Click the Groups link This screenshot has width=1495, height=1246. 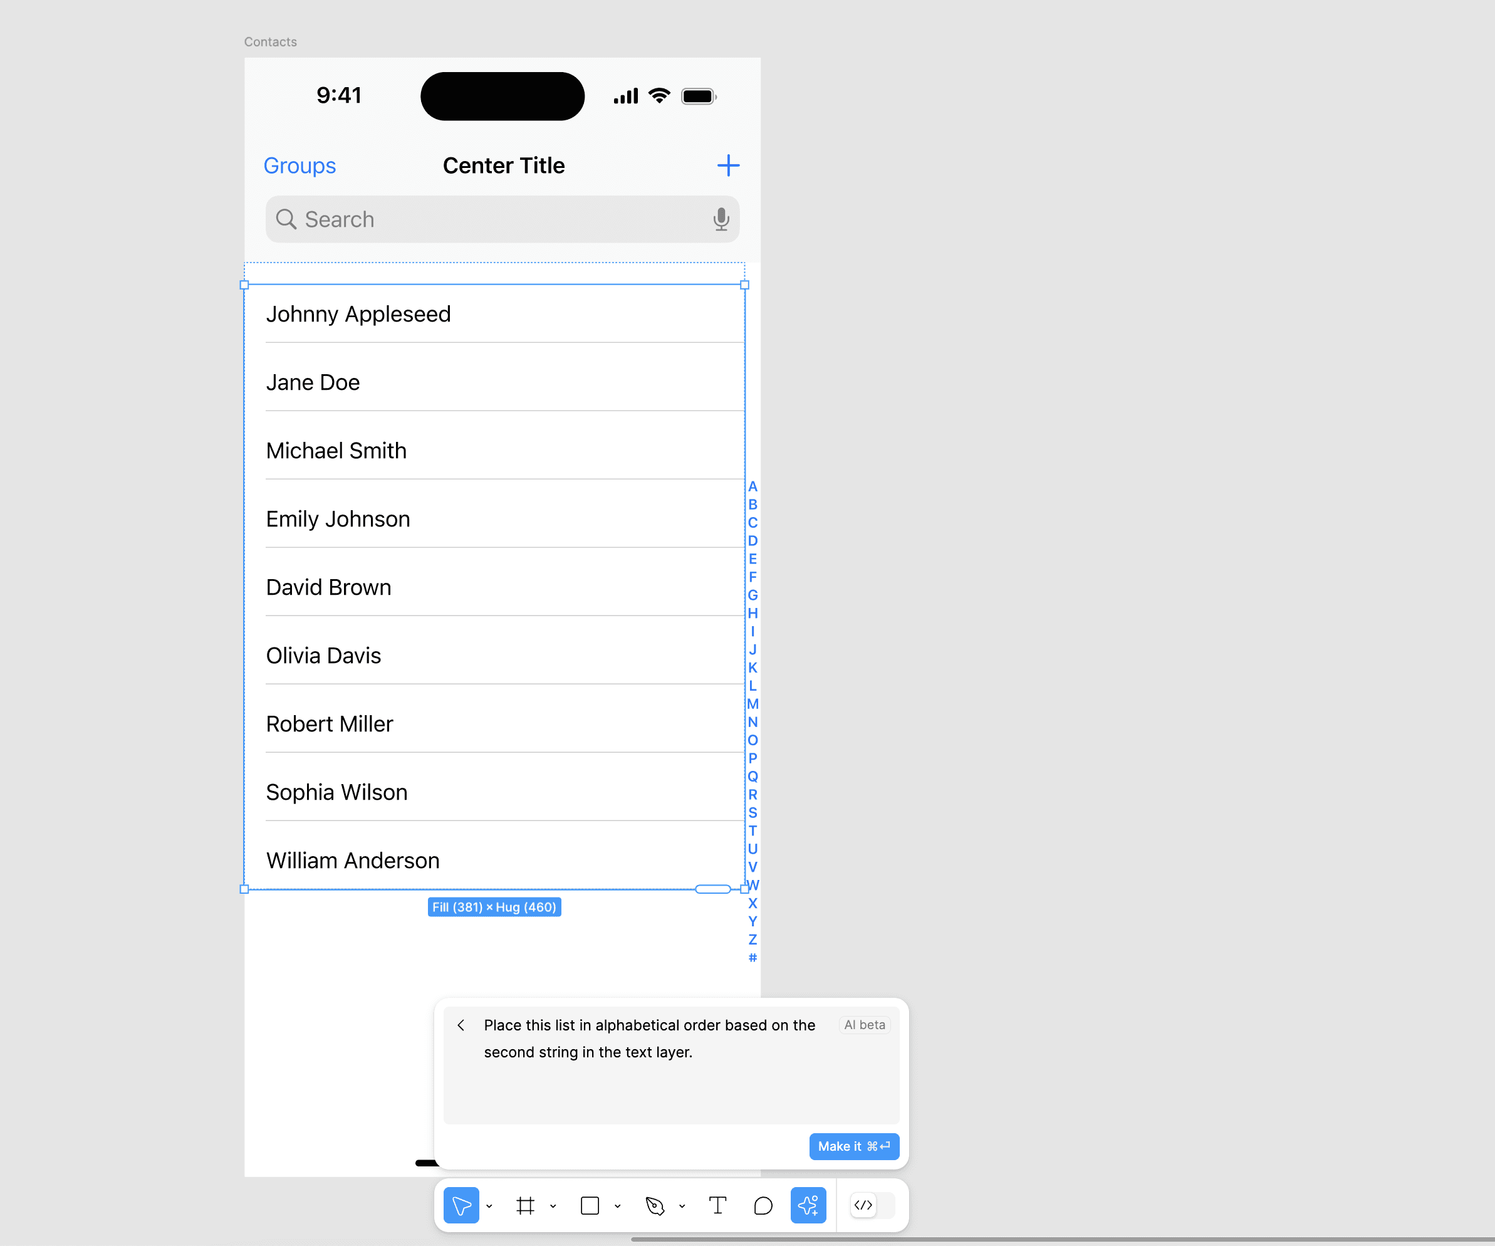pos(300,165)
